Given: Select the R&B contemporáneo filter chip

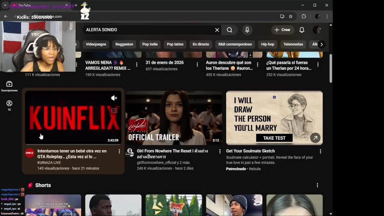Looking at the screenshot, I should [x=235, y=44].
